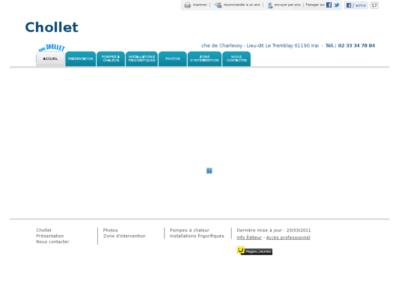Open the Présentation tab
The width and height of the screenshot is (400, 299).
(81, 59)
